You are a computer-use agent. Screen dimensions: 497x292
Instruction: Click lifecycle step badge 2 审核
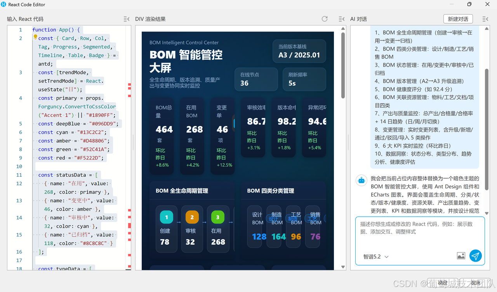tap(192, 217)
